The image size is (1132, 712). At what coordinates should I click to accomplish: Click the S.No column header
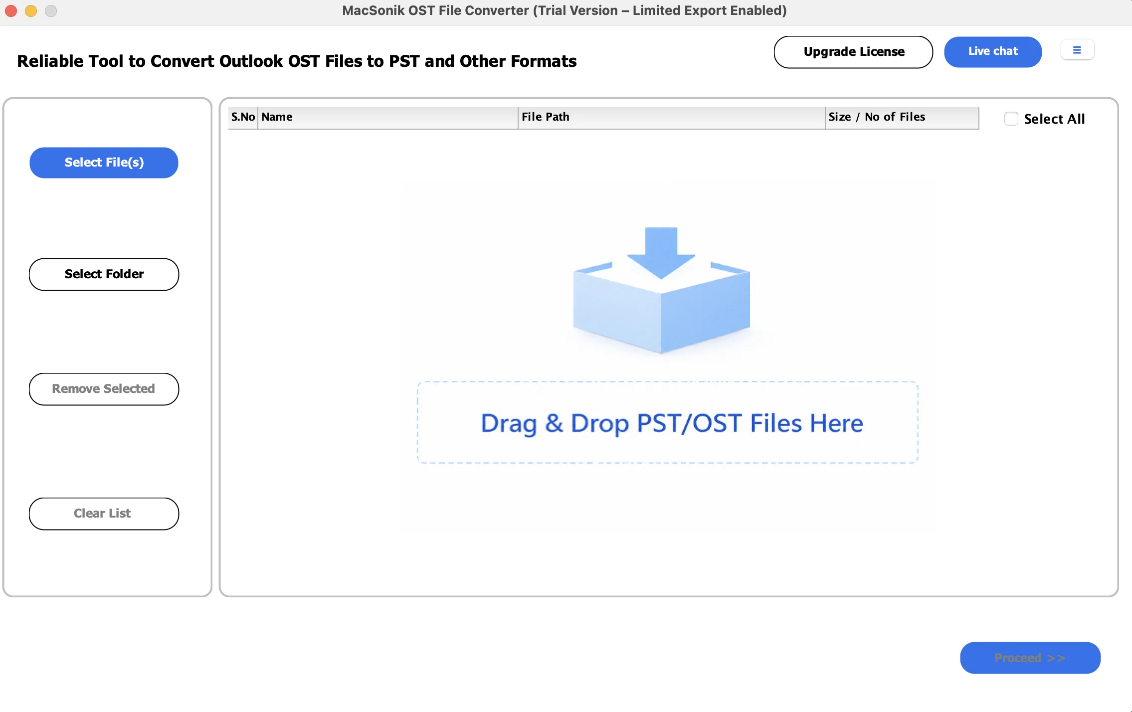[x=243, y=117]
